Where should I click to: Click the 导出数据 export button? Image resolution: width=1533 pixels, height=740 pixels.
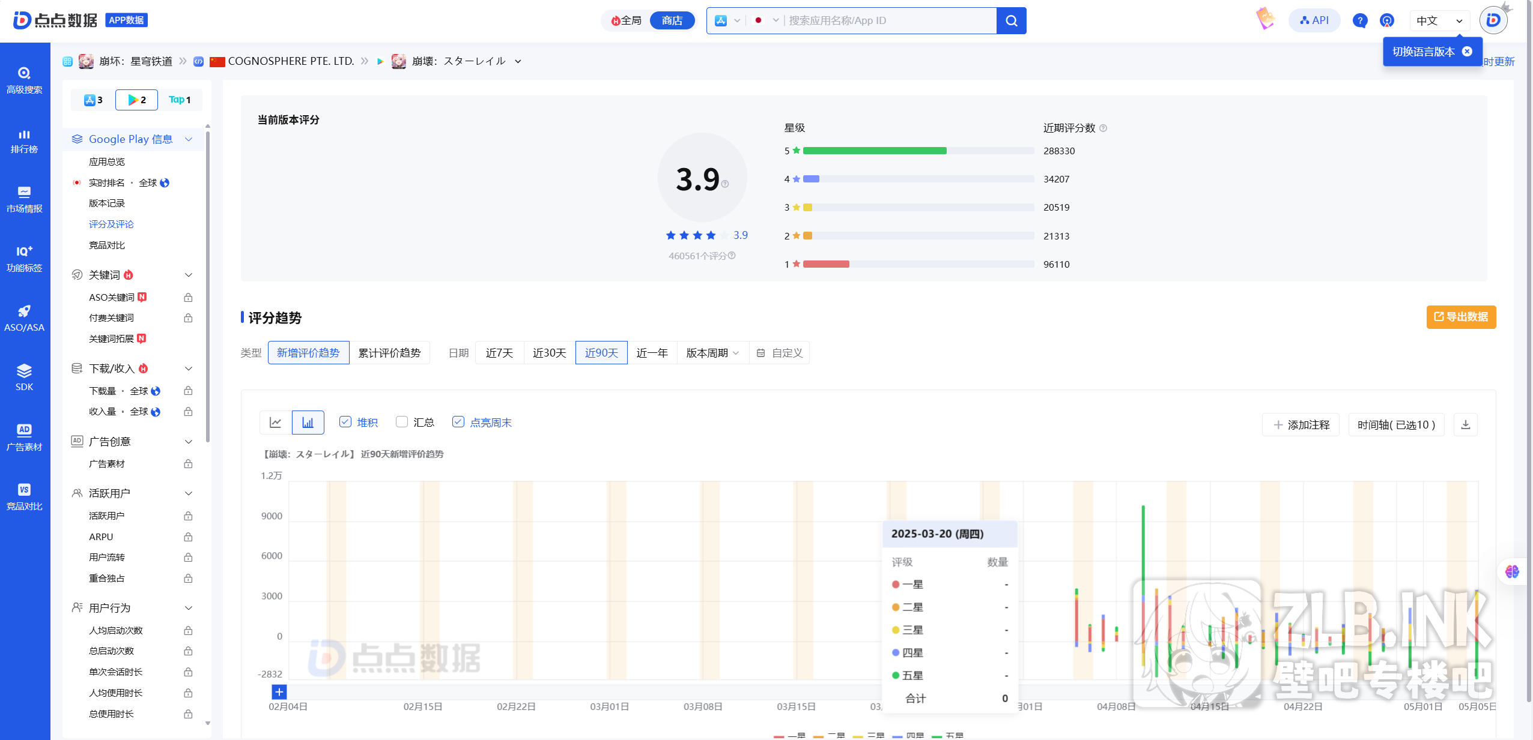click(x=1461, y=317)
